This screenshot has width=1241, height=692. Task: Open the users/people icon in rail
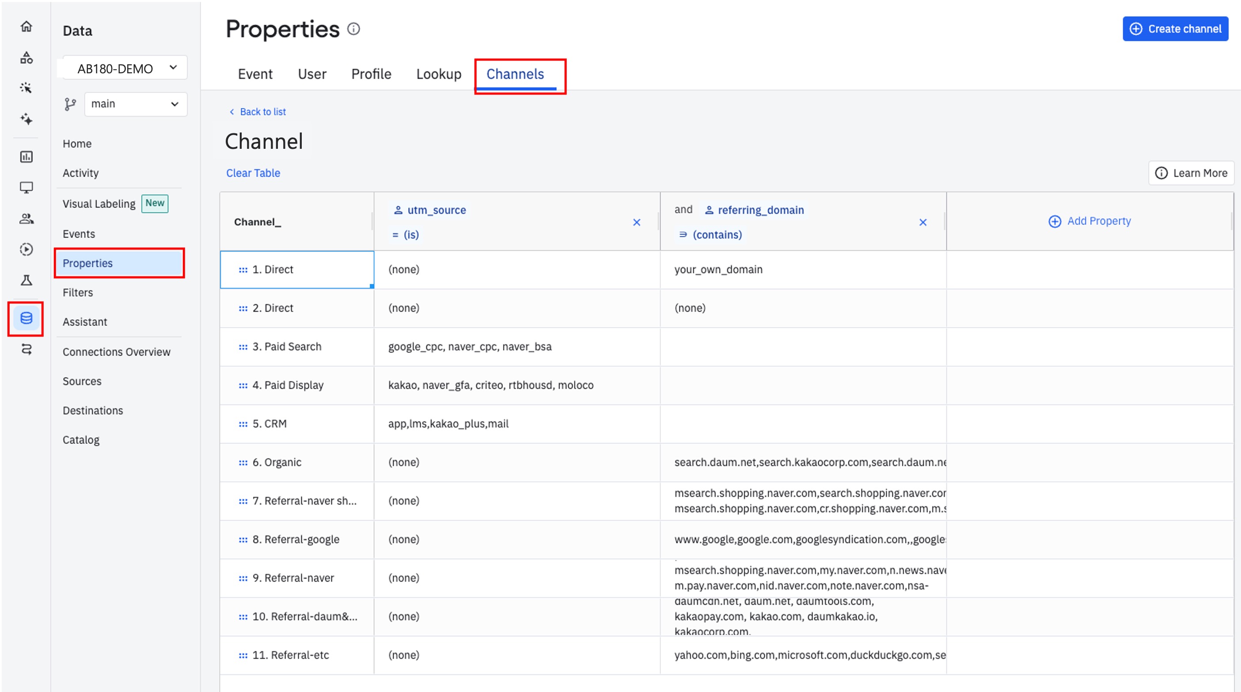coord(27,219)
